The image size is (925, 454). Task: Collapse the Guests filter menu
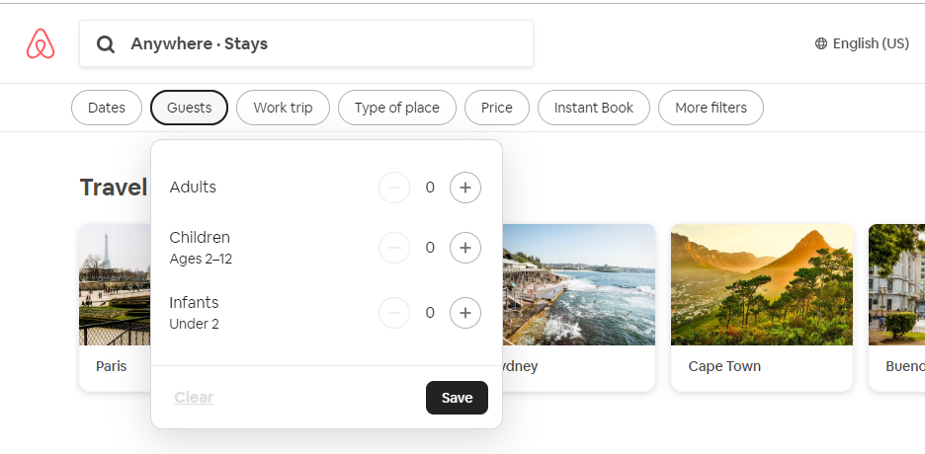pos(189,108)
